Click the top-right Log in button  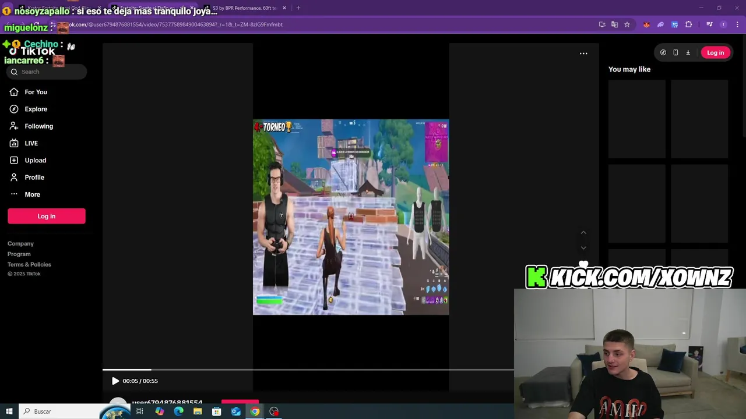pos(715,52)
